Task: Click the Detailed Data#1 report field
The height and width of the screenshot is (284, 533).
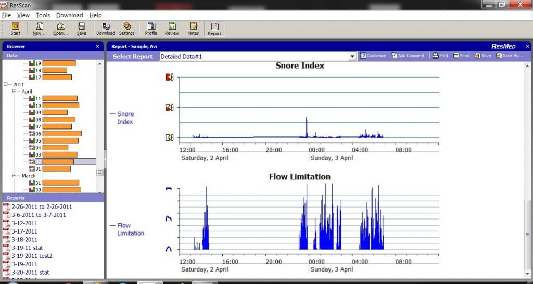Action: click(x=254, y=56)
